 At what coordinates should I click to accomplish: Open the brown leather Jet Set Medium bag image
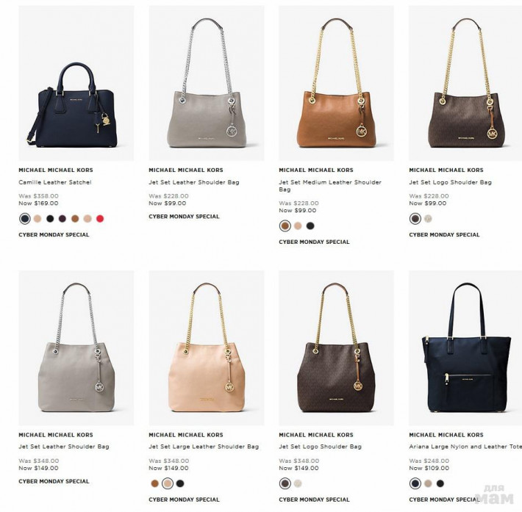(x=336, y=83)
